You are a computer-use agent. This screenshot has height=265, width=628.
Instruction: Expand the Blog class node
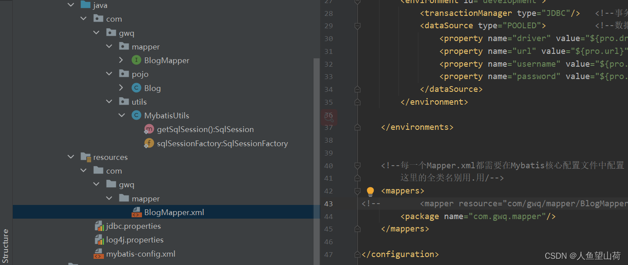pyautogui.click(x=122, y=88)
